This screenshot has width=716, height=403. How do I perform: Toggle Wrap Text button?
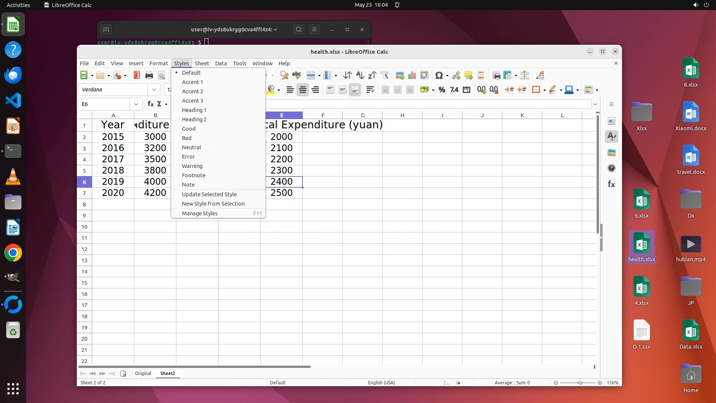click(x=370, y=90)
